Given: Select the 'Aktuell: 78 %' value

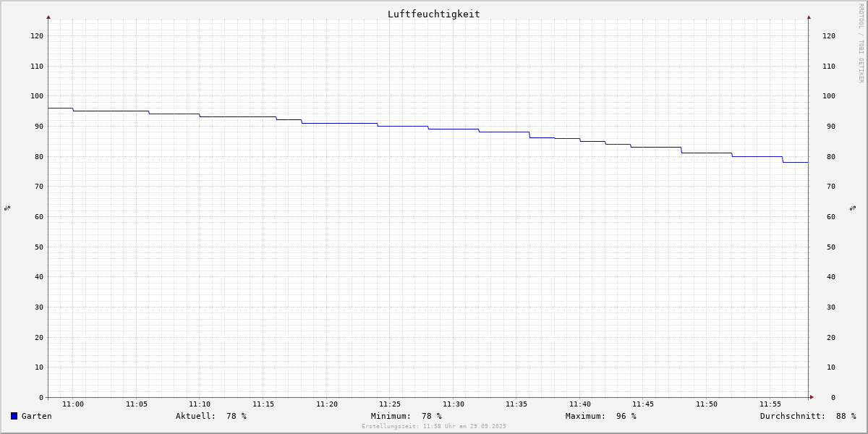Looking at the screenshot, I should coord(211,416).
